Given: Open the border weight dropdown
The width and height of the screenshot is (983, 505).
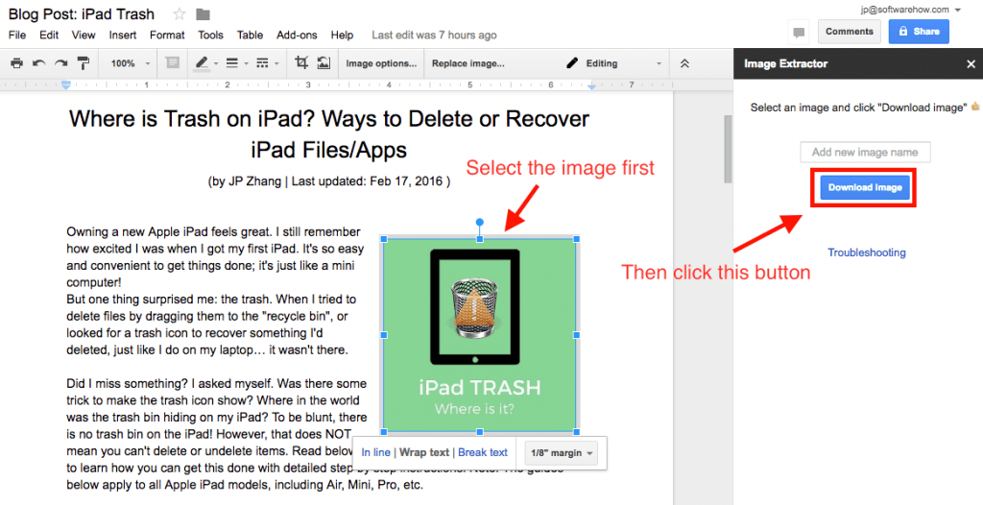Looking at the screenshot, I should click(x=237, y=63).
